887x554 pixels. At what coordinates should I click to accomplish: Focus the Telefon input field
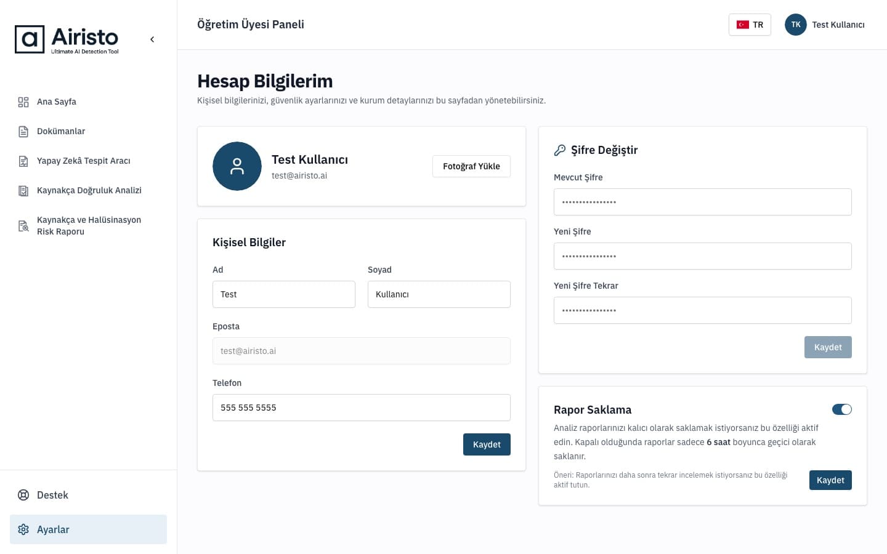pyautogui.click(x=362, y=407)
